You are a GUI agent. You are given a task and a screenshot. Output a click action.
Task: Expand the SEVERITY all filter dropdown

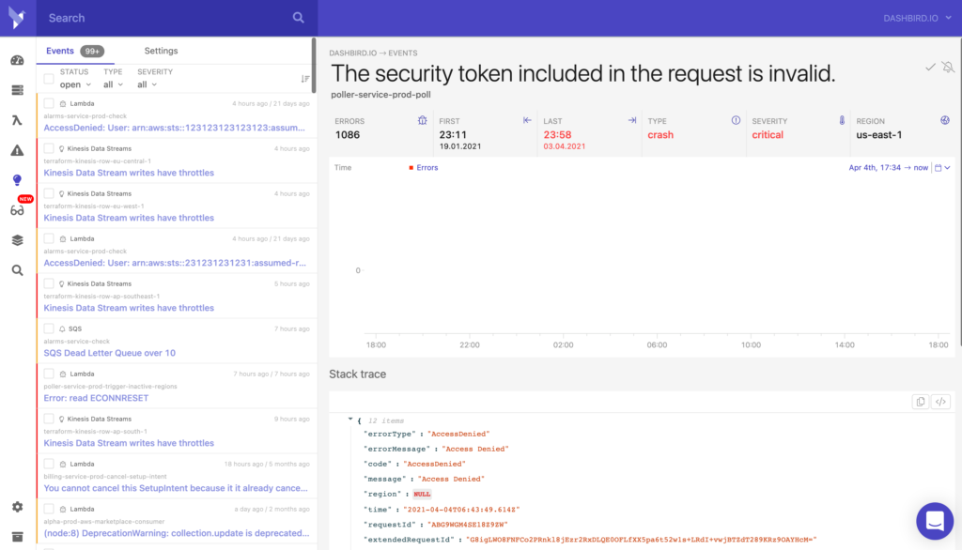point(147,84)
